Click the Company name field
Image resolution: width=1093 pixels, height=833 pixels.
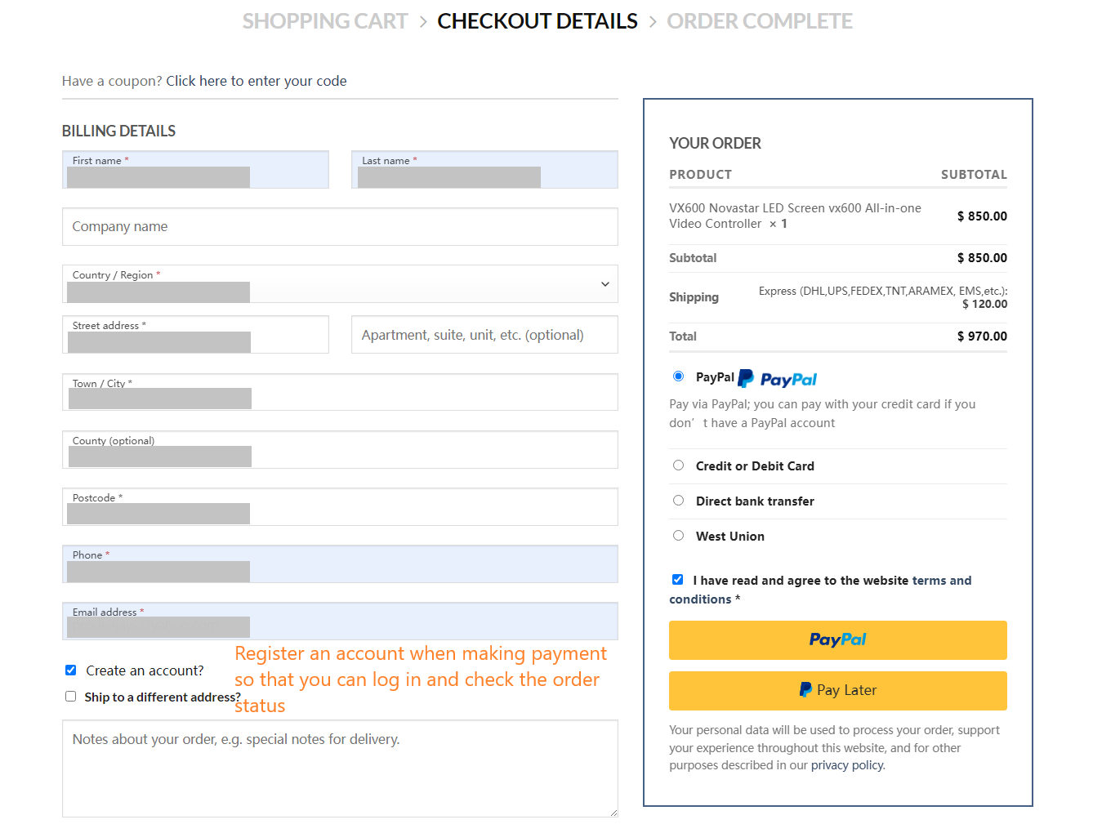[x=340, y=227]
